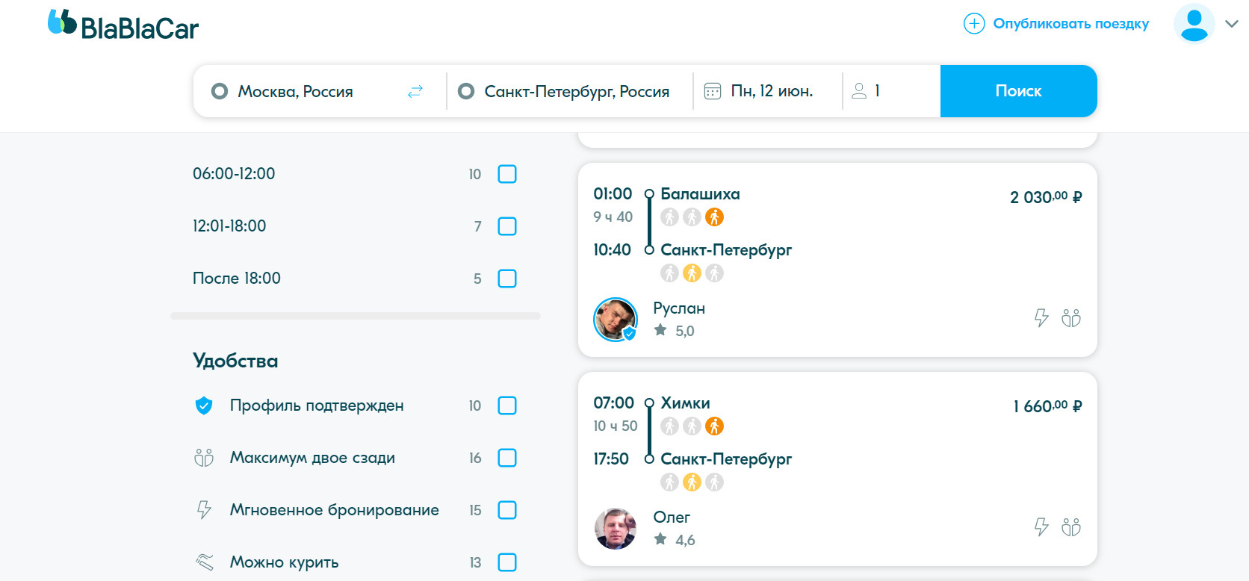Screen dimensions: 1249x581
Task: Click two-in-back icon on Руслан's ride
Action: tap(1071, 318)
